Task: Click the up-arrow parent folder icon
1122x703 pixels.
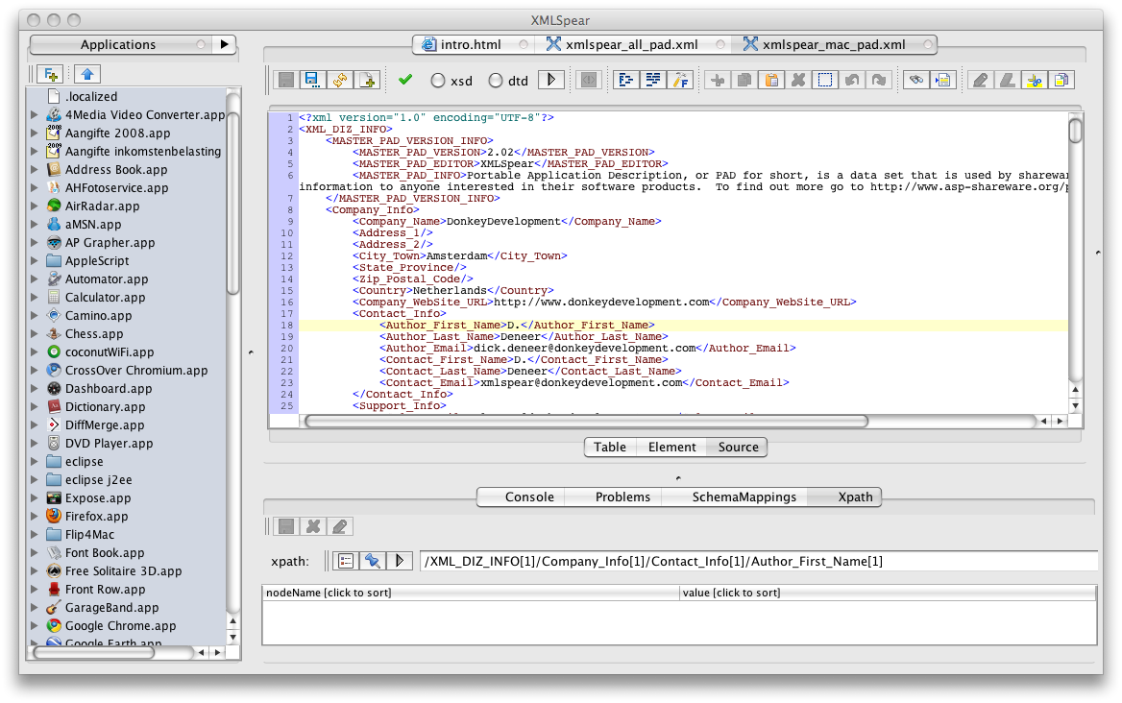Action: 87,74
